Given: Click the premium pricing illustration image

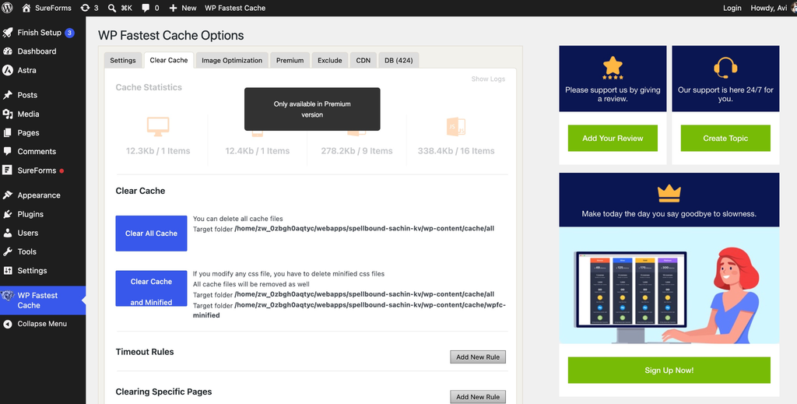Looking at the screenshot, I should (x=669, y=285).
